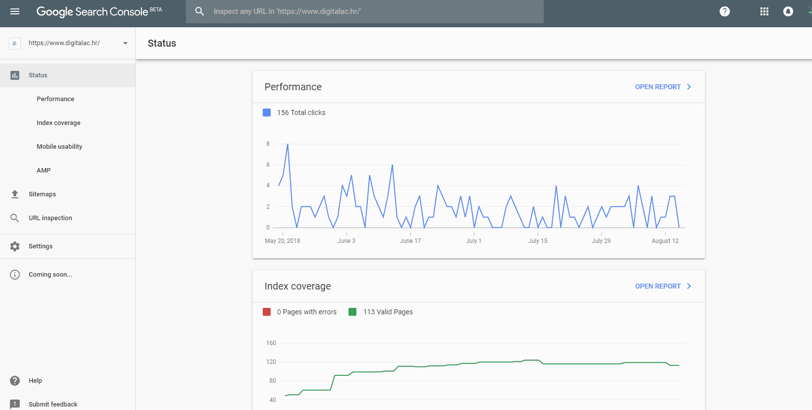Image resolution: width=812 pixels, height=410 pixels.
Task: Click the help question mark icon in header
Action: (724, 11)
